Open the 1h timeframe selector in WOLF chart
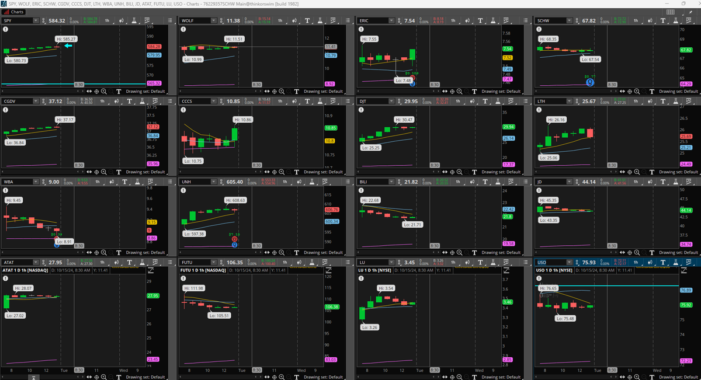701x380 pixels. (280, 20)
